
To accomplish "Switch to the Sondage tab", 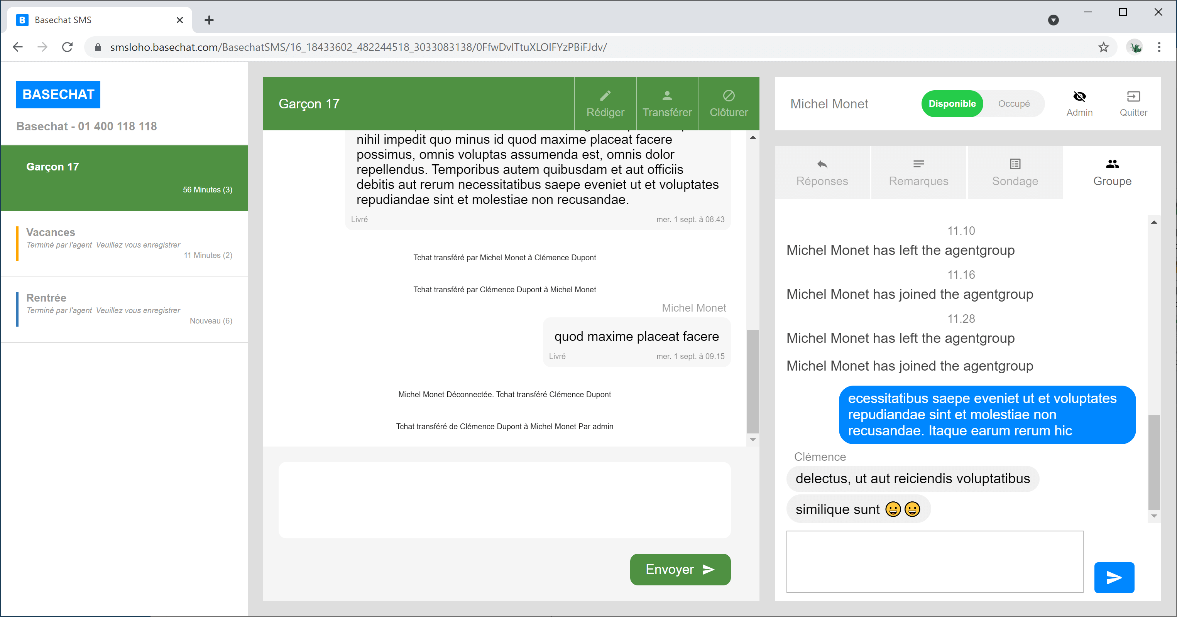I will click(1015, 173).
